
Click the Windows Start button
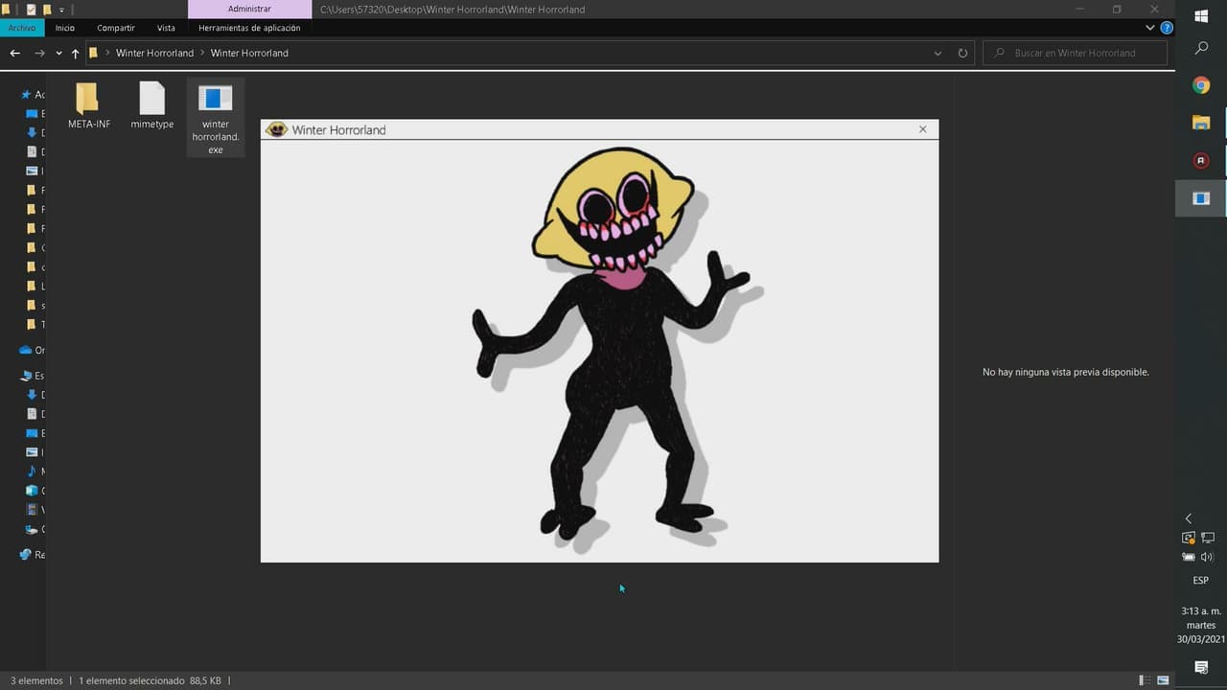(x=1201, y=15)
